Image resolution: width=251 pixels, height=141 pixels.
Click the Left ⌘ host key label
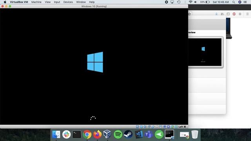click(x=182, y=127)
